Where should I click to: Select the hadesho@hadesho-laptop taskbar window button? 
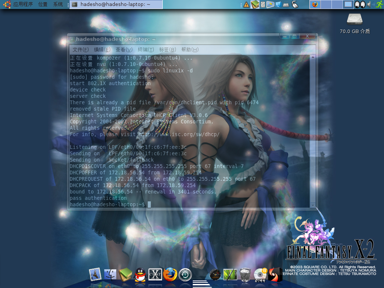[x=116, y=4]
